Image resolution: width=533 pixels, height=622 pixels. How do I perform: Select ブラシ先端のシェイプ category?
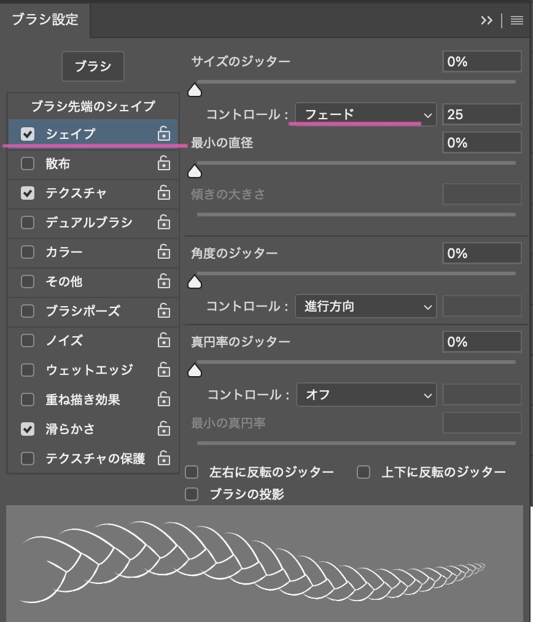pyautogui.click(x=92, y=106)
